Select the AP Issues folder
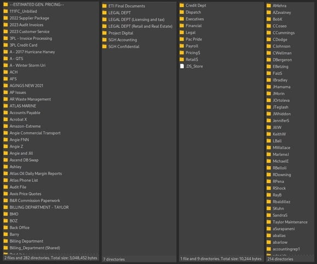Screen dimensions: 317x264 [18, 92]
